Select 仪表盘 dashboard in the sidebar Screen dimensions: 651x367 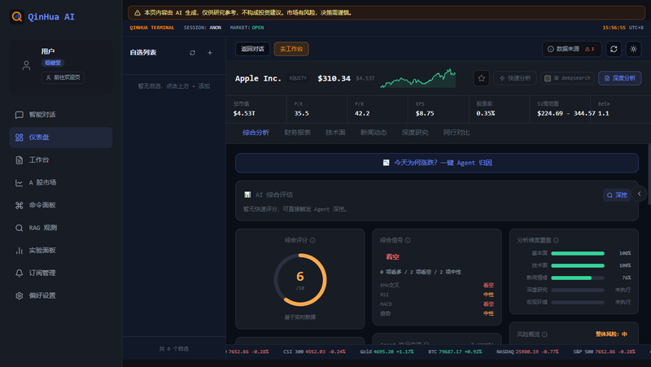(x=60, y=138)
